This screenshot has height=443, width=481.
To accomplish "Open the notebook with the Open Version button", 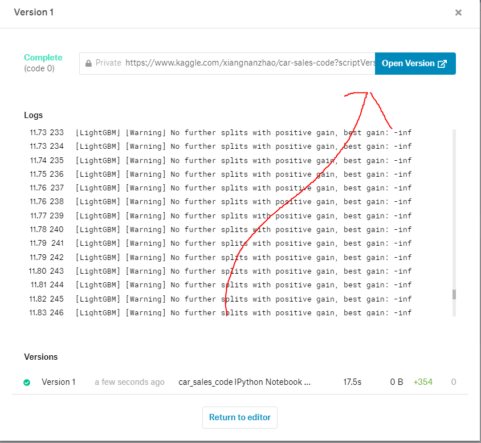I will pyautogui.click(x=415, y=63).
